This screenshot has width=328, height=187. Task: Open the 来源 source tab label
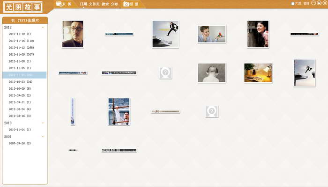pyautogui.click(x=67, y=4)
